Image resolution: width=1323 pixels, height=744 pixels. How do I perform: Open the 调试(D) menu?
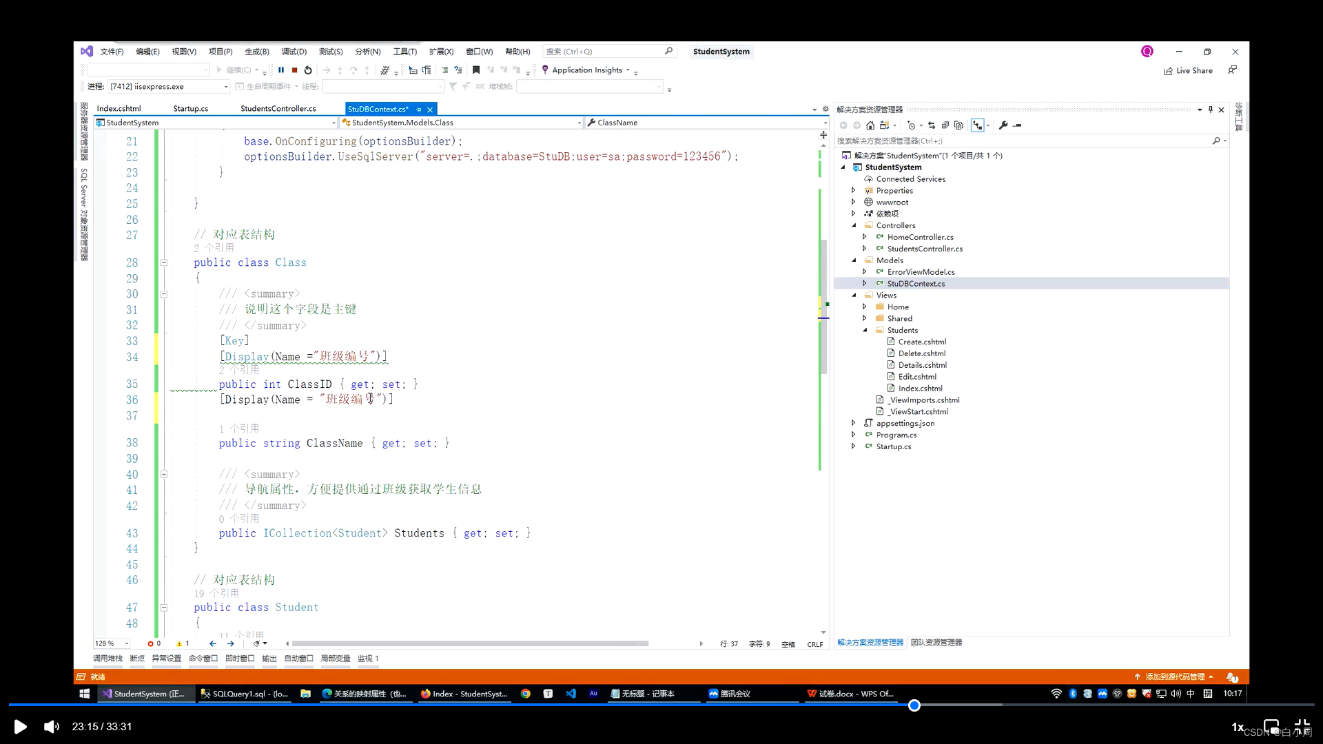point(294,52)
